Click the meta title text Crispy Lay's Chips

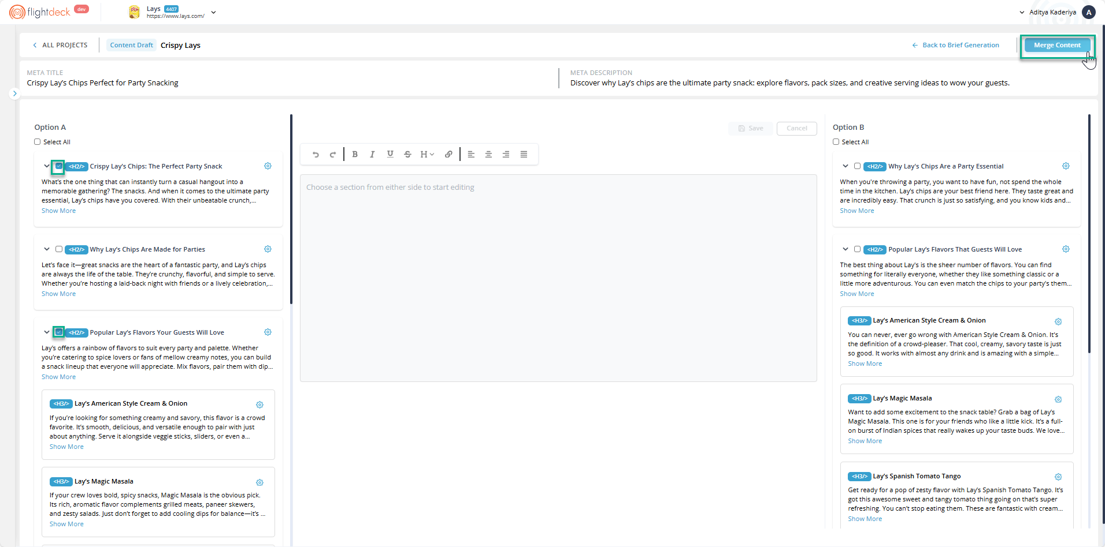coord(102,83)
